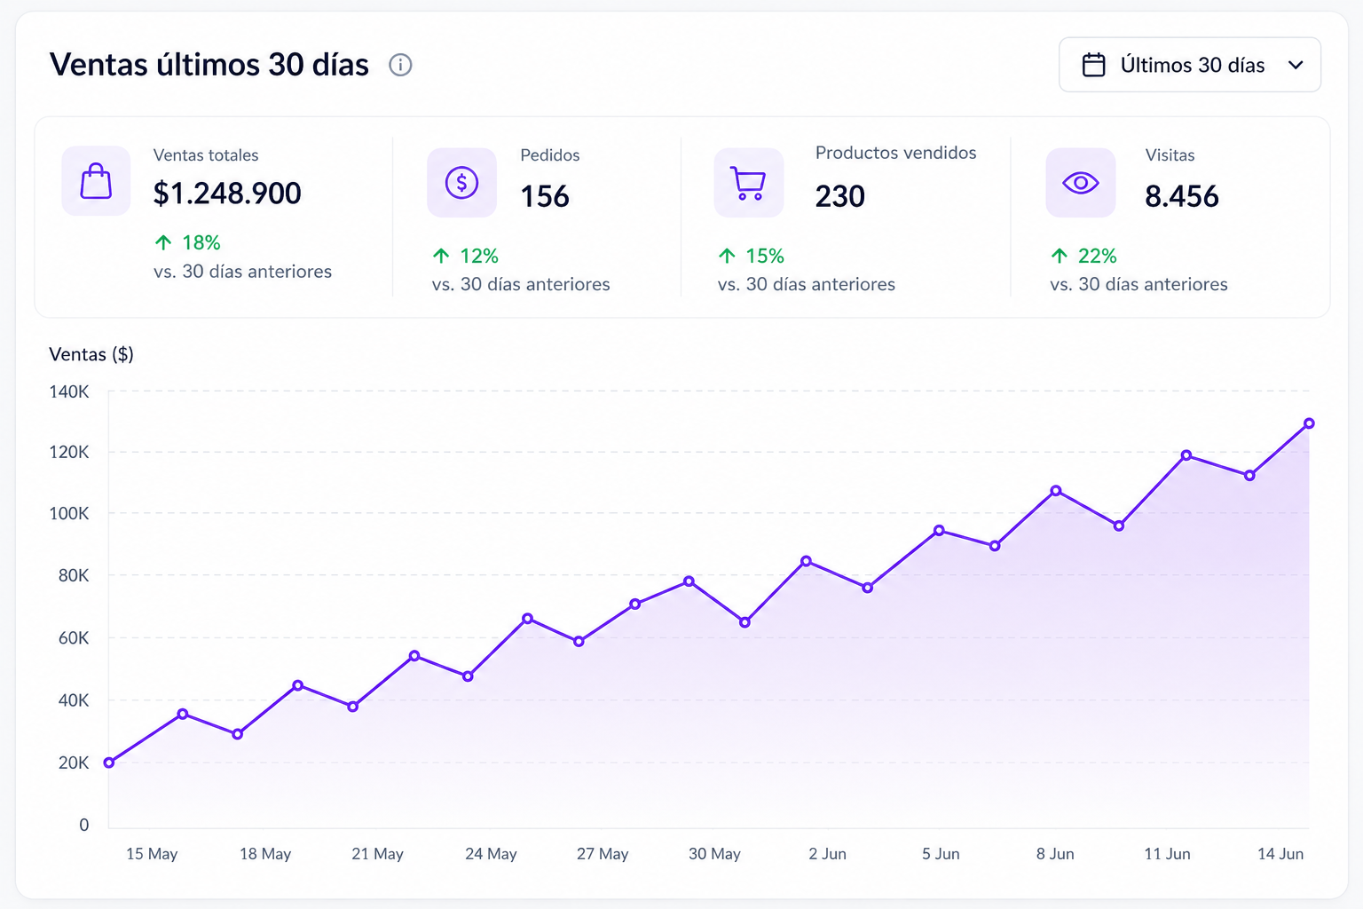This screenshot has height=909, width=1363.
Task: Click the shopping cart icon for Productos vendidos
Action: (x=748, y=183)
